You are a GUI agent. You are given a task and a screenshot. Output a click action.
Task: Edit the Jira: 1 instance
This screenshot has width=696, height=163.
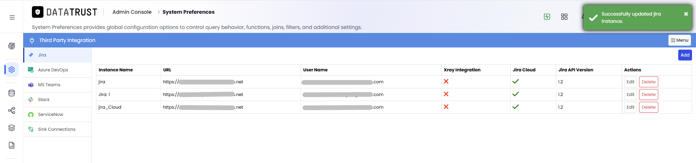coord(630,95)
